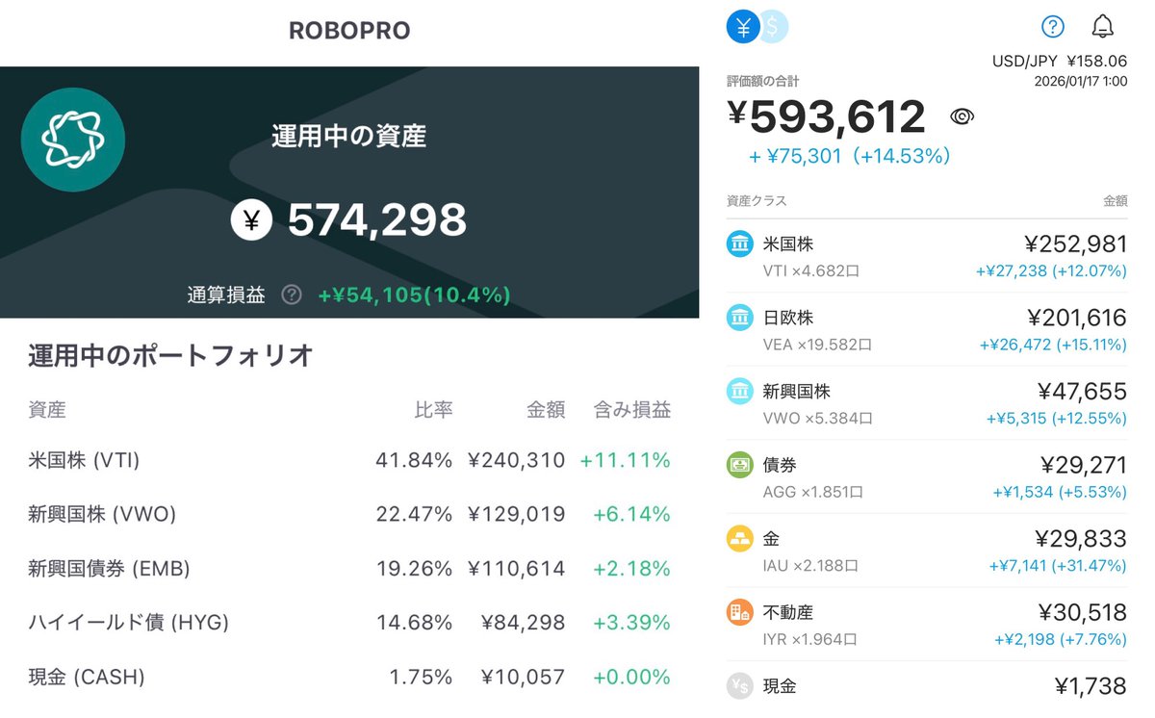Click the ¥30,518 real estate amount
The height and width of the screenshot is (718, 1155).
point(1083,612)
